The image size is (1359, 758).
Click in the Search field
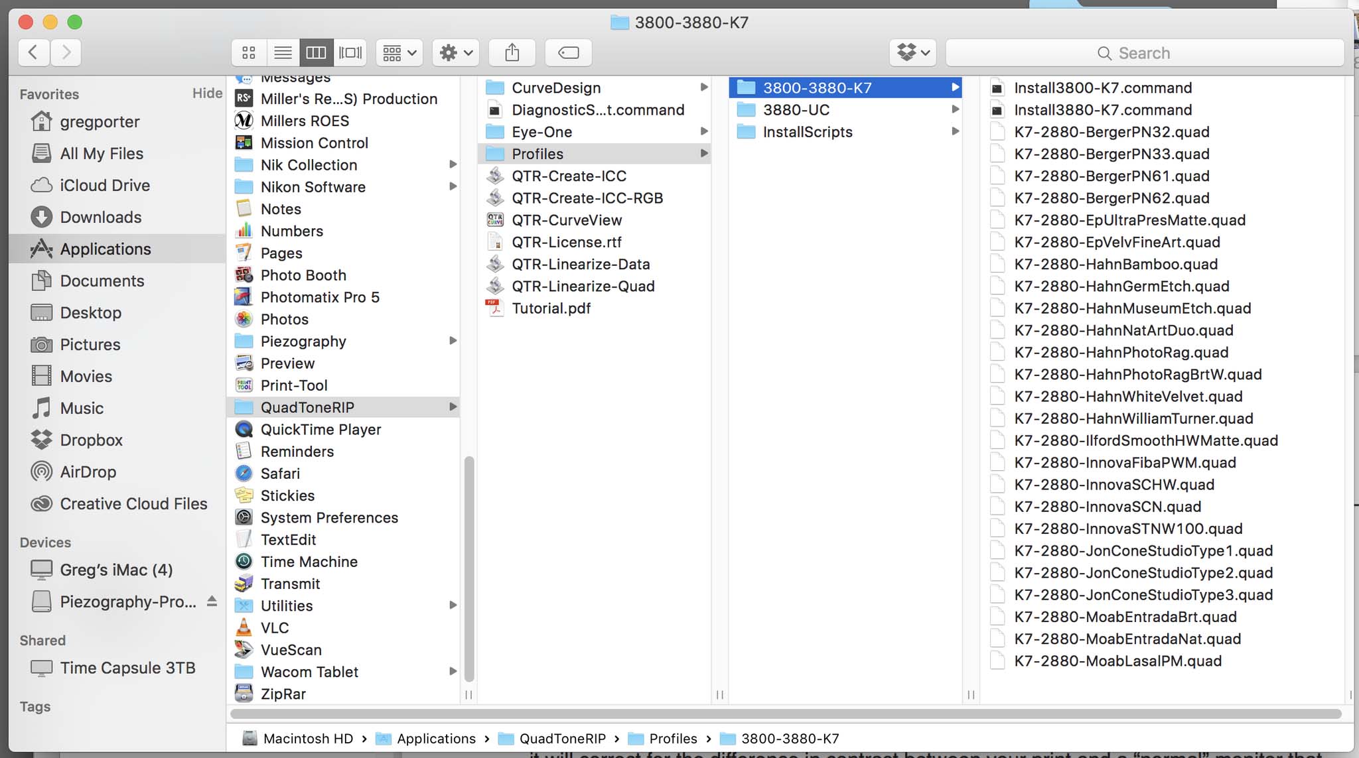point(1144,53)
